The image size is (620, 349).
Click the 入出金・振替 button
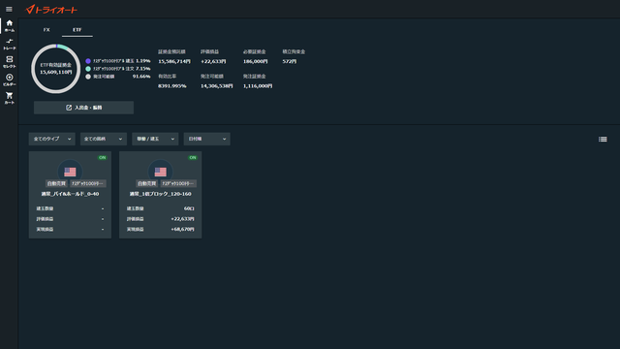(83, 108)
